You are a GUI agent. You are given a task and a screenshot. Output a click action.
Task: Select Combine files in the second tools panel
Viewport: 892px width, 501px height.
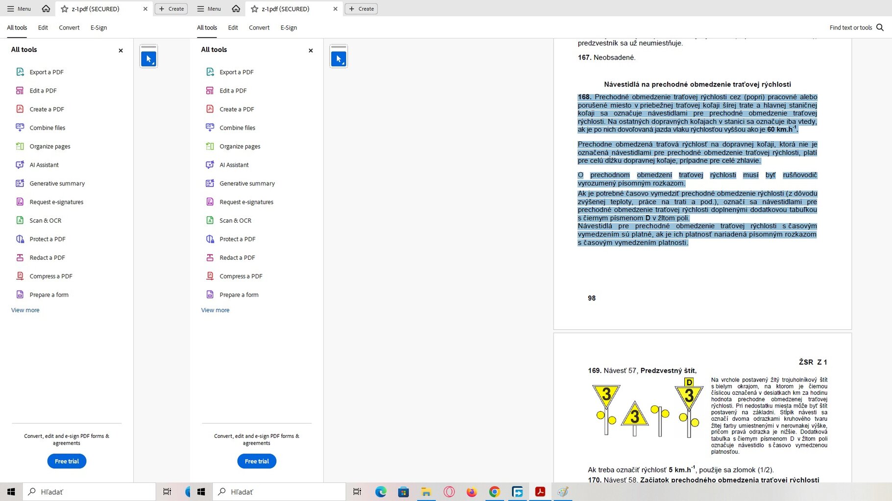(x=237, y=128)
